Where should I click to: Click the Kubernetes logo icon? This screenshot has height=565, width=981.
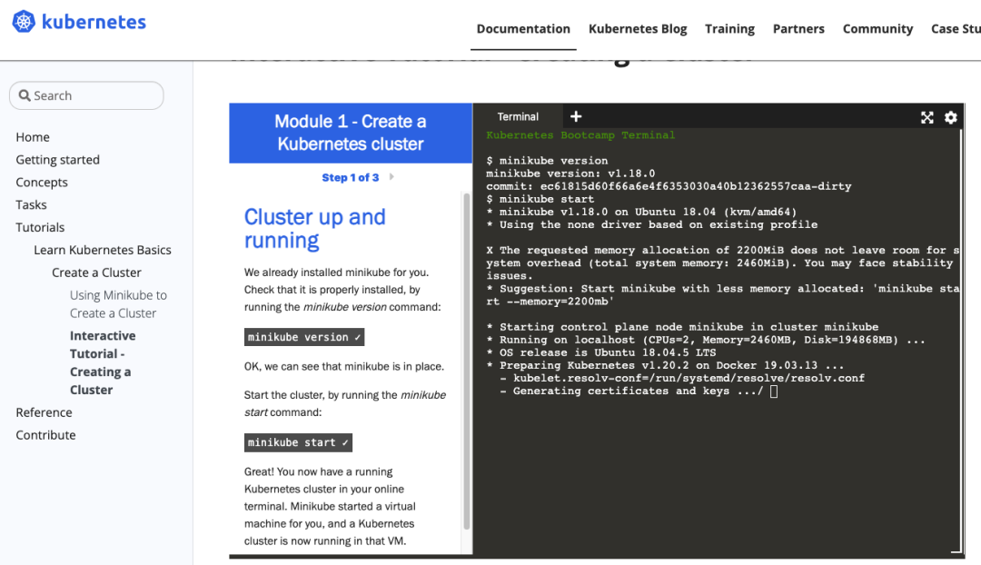click(x=24, y=23)
